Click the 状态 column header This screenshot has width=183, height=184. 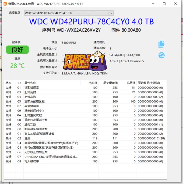click(10, 83)
